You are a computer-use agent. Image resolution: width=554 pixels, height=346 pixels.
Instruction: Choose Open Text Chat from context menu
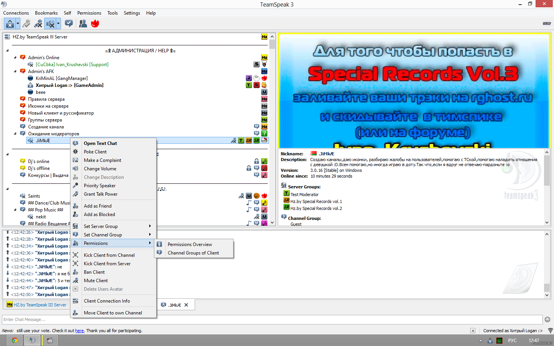114,143
